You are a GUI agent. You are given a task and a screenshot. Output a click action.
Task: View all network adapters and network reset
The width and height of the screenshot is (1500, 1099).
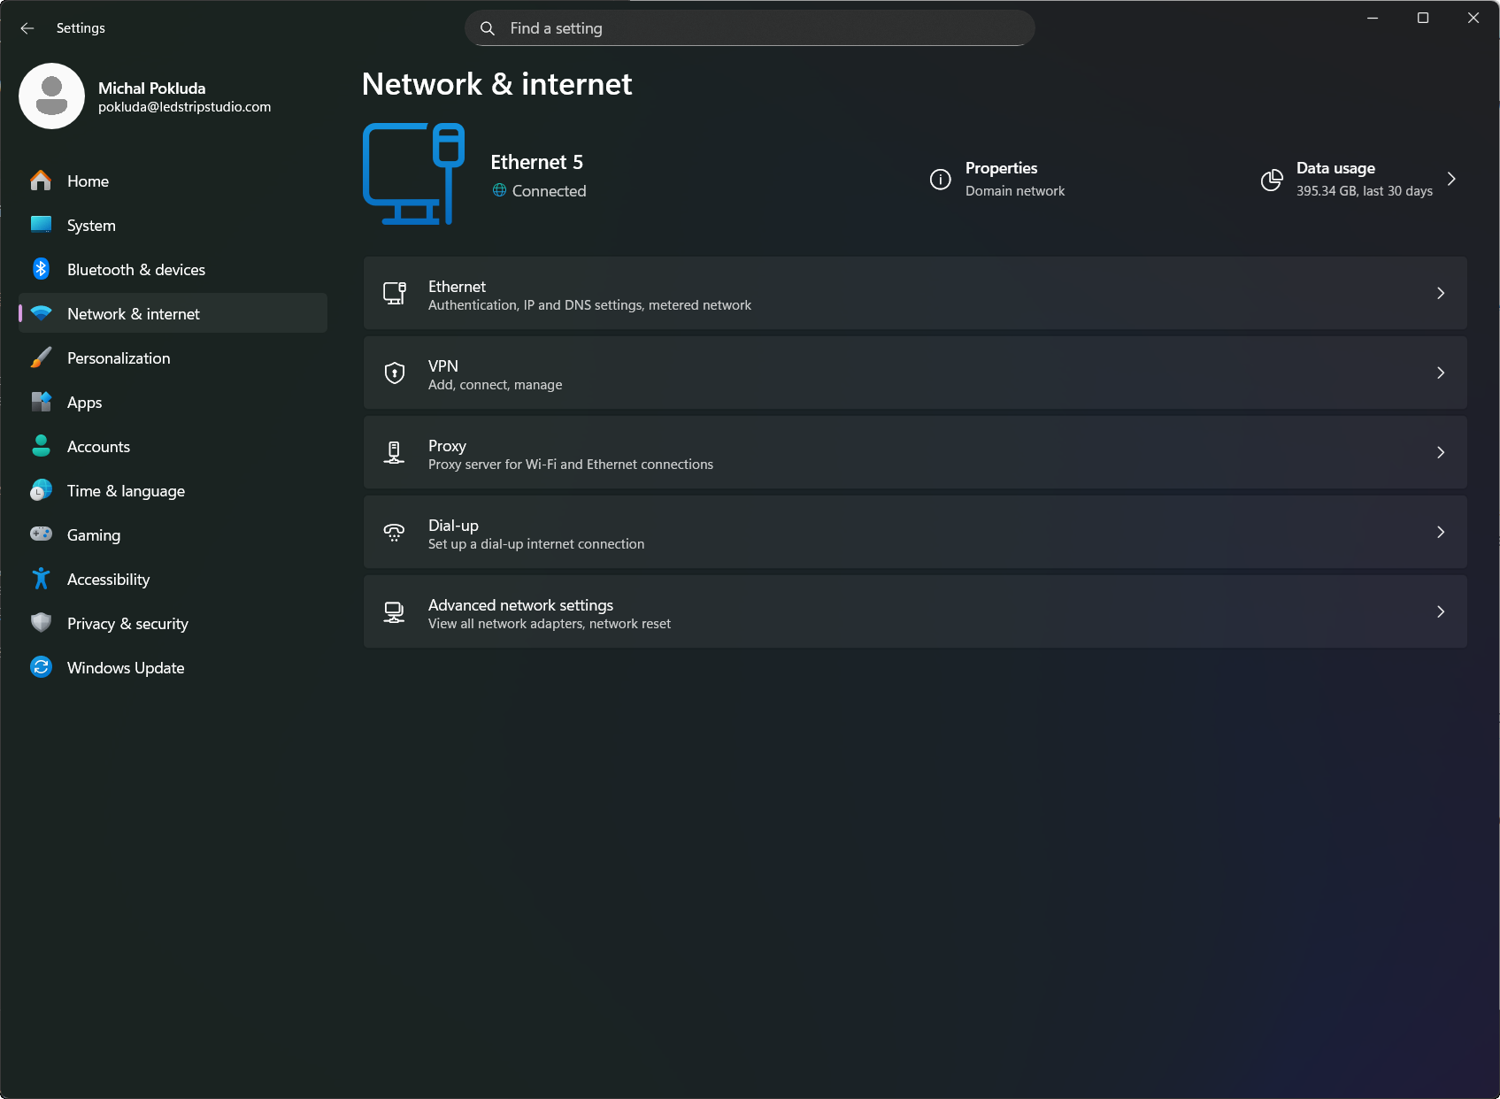click(915, 612)
